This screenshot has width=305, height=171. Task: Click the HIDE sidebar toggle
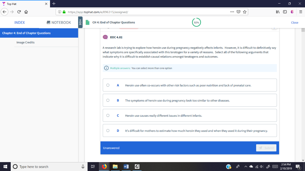(x=80, y=22)
